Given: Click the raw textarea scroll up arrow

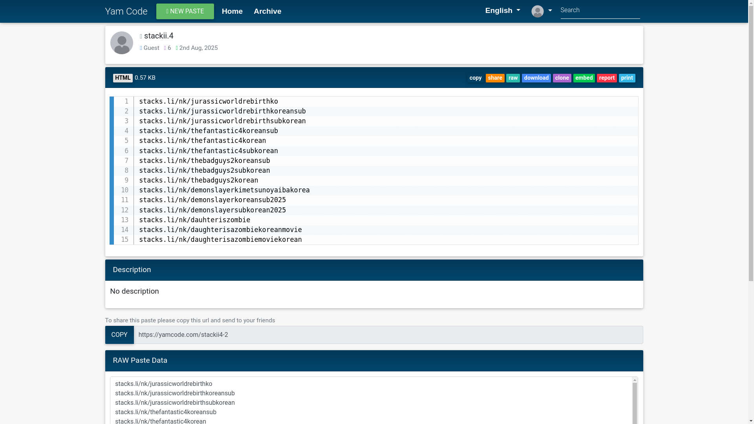Looking at the screenshot, I should click(x=635, y=380).
